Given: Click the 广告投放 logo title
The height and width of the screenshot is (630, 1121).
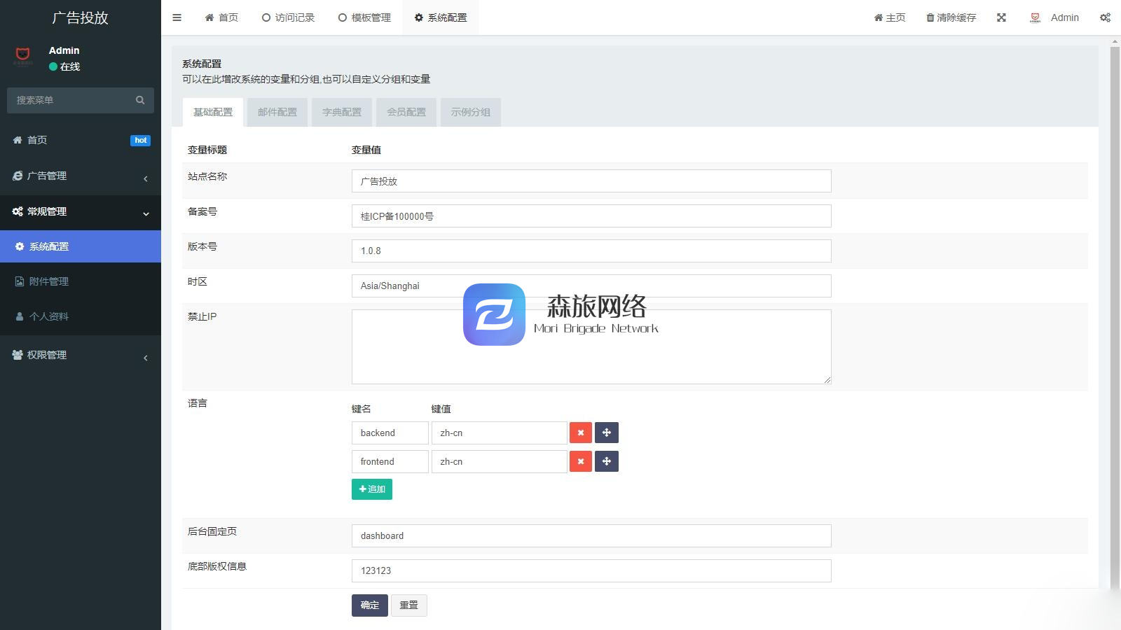Looking at the screenshot, I should coord(81,17).
